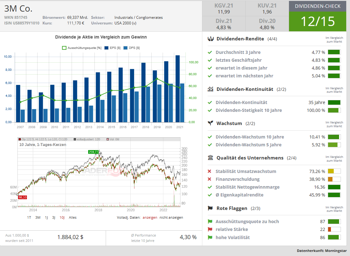
Task: Click the KGV.21 value tile
Action: click(224, 9)
